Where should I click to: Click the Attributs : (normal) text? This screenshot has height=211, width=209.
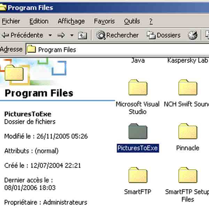click(31, 151)
